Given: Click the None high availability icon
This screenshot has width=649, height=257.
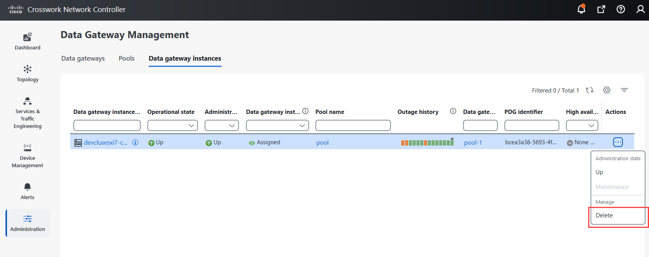Looking at the screenshot, I should (x=569, y=143).
